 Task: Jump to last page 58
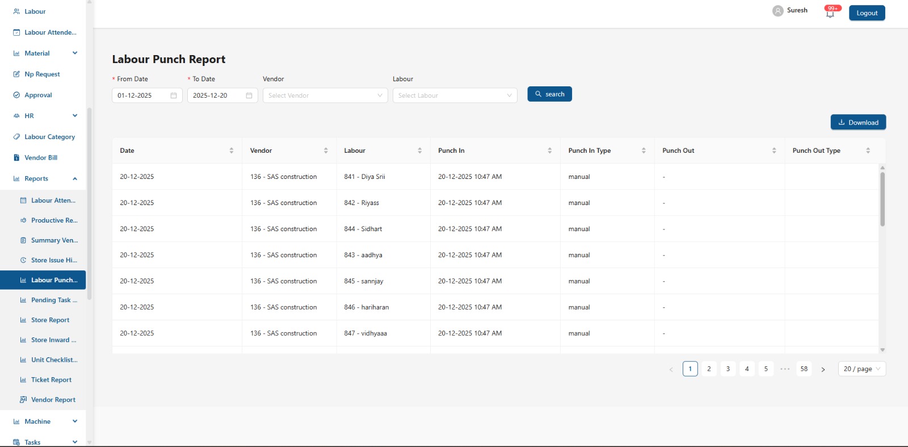point(804,369)
